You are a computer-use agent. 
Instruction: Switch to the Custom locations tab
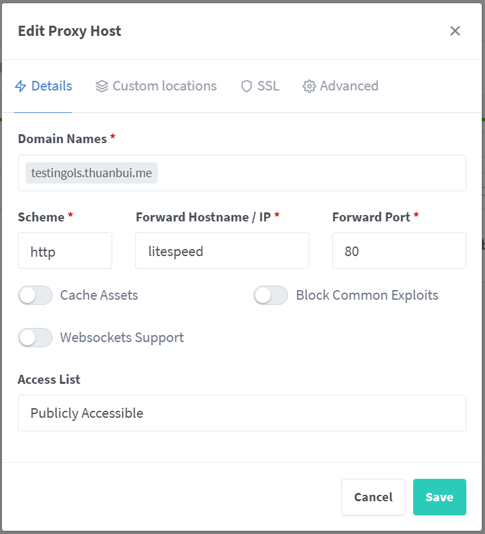pyautogui.click(x=164, y=86)
